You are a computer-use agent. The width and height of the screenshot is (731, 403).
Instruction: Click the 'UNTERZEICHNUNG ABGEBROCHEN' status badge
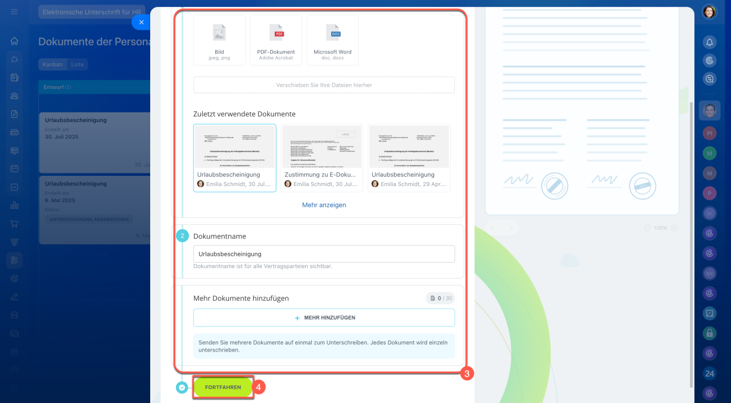coord(89,219)
